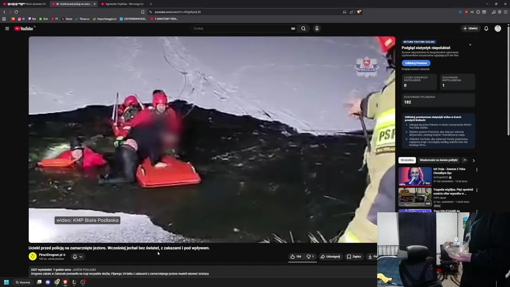510x287 pixels.
Task: Open the YouTube guide hamburger menu
Action: click(x=7, y=28)
